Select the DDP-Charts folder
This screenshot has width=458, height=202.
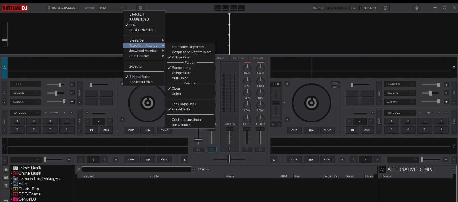[x=29, y=194]
